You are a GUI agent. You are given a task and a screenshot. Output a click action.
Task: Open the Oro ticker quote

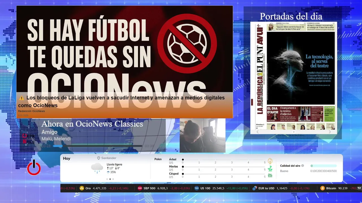click(104, 188)
